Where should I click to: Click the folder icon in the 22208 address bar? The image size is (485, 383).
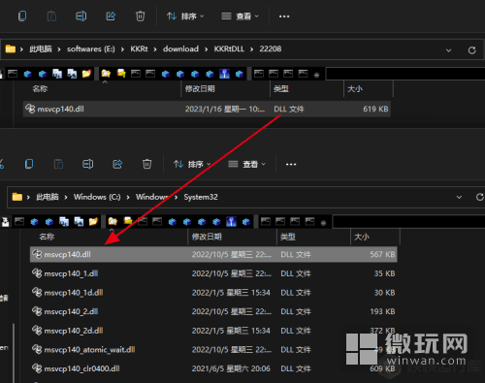pos(11,48)
